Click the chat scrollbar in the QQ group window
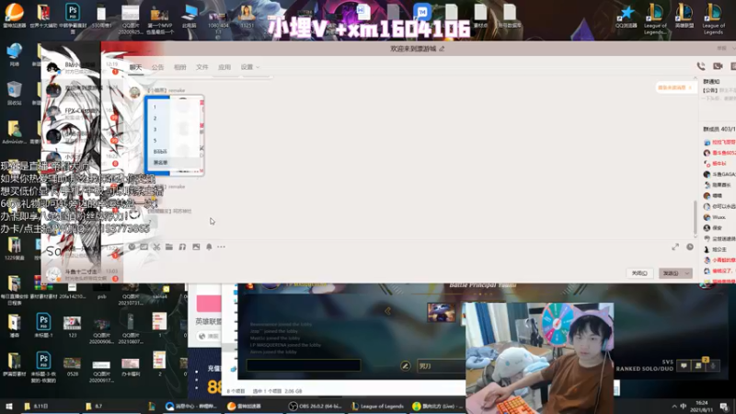Image resolution: width=736 pixels, height=414 pixels. coord(696,217)
